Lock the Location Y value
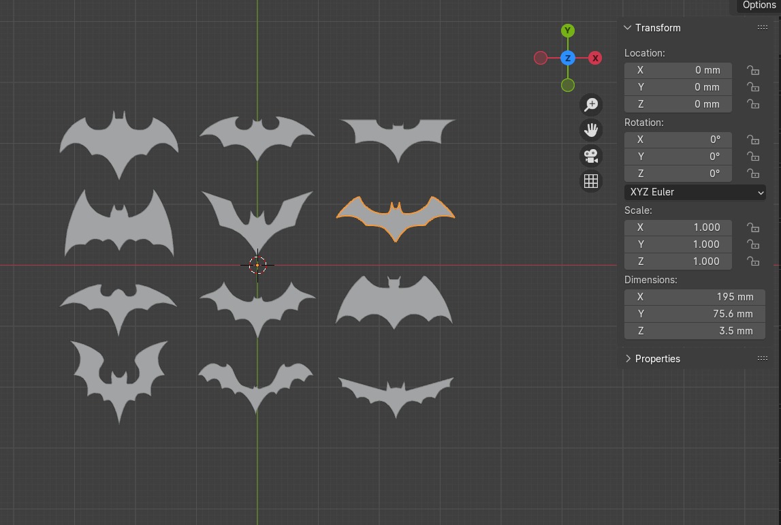This screenshot has width=781, height=525. tap(753, 87)
